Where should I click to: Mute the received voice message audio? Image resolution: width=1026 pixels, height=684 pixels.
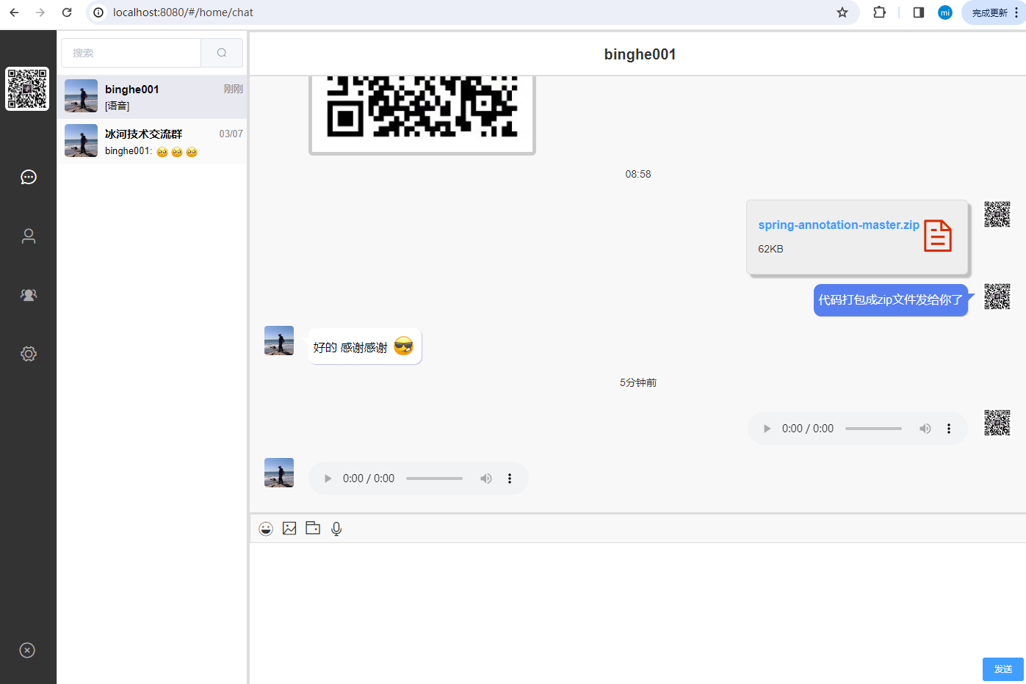[x=486, y=479]
